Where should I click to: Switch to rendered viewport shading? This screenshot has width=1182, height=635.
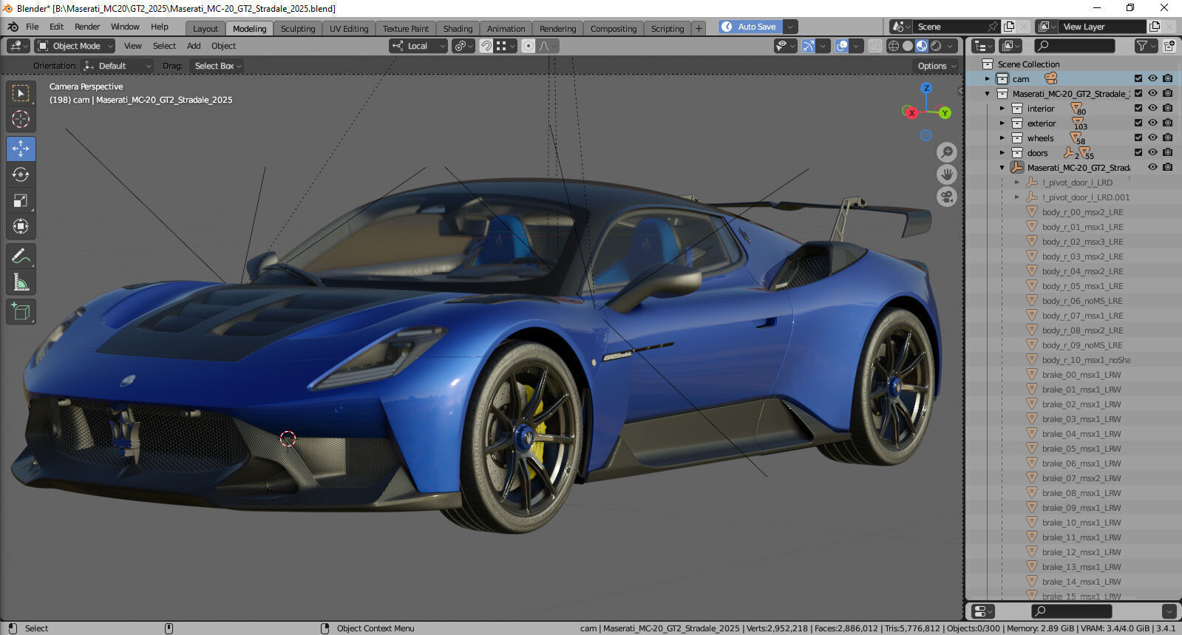pyautogui.click(x=936, y=46)
